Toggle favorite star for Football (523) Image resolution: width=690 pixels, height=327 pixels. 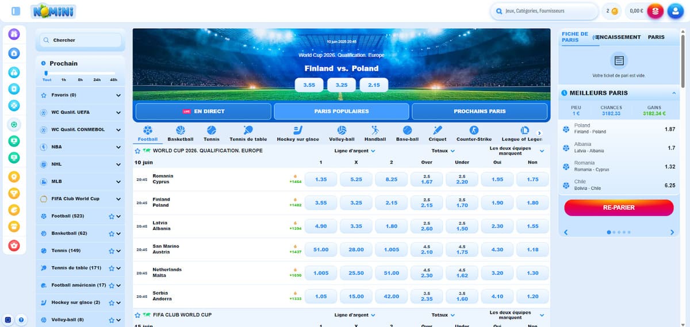[112, 217]
